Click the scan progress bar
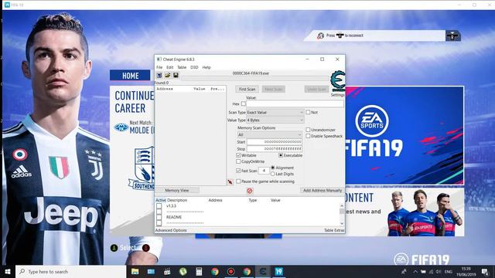495x278 pixels. (255, 78)
